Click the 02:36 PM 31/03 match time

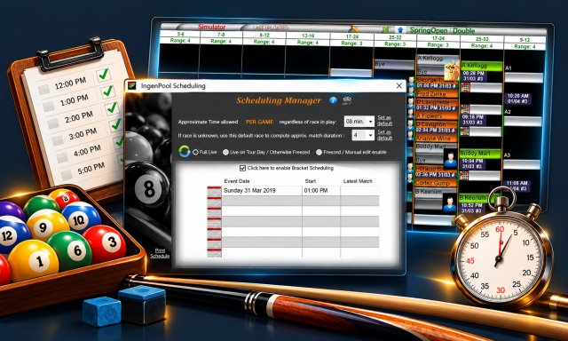point(436,175)
